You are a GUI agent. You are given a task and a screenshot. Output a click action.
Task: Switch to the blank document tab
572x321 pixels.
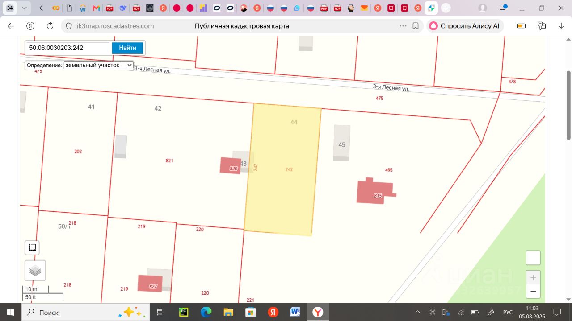tap(69, 8)
